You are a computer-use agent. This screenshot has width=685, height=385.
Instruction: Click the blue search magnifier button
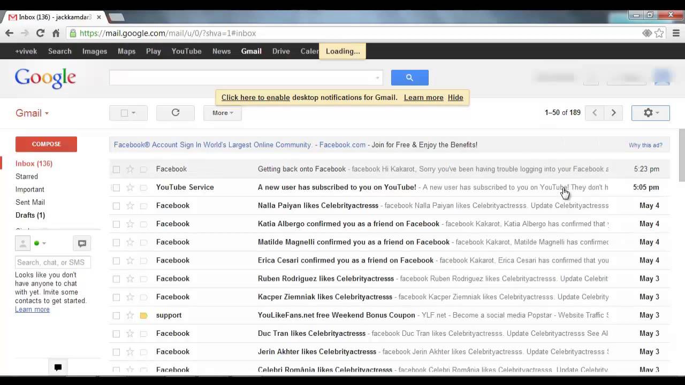click(x=409, y=78)
